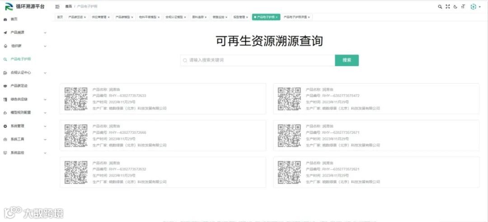Open QR code for product RHY—6352773572632
This screenshot has height=222, width=488.
pos(76,172)
